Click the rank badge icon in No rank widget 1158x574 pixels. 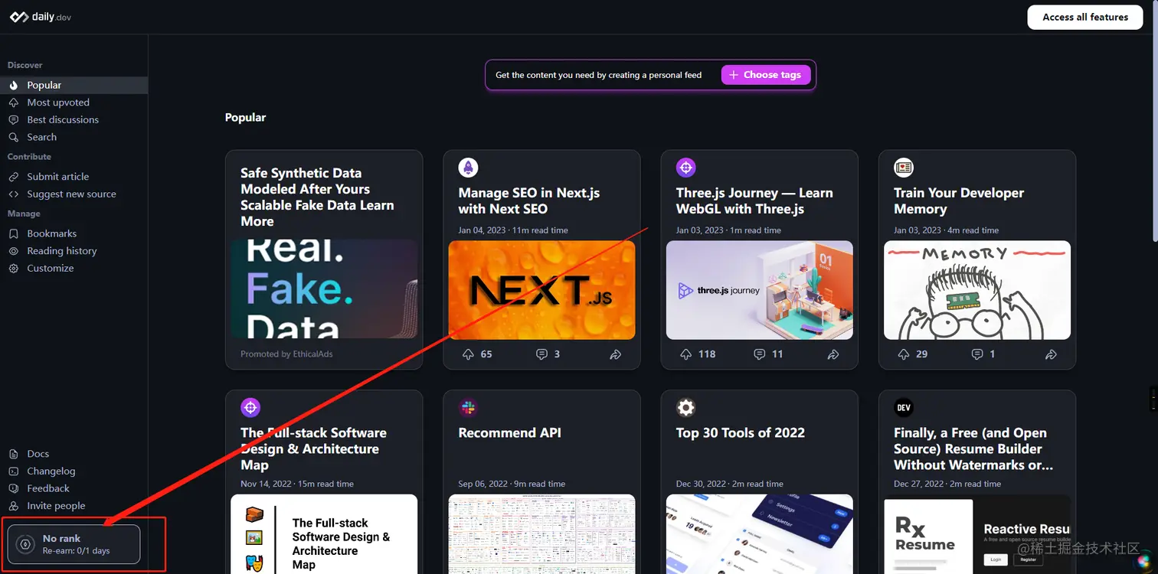pyautogui.click(x=26, y=544)
